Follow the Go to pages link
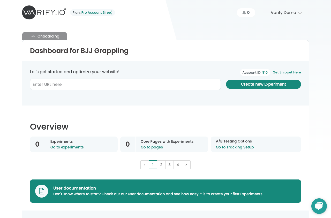 (152, 147)
